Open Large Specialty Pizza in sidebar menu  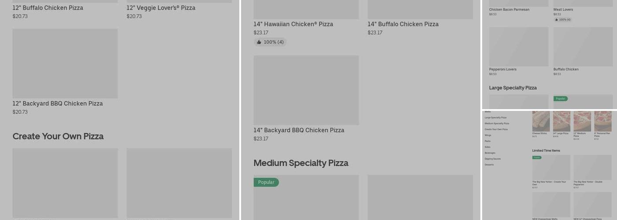(495, 117)
